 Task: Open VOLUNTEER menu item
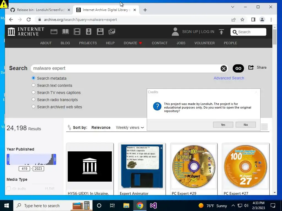(205, 43)
